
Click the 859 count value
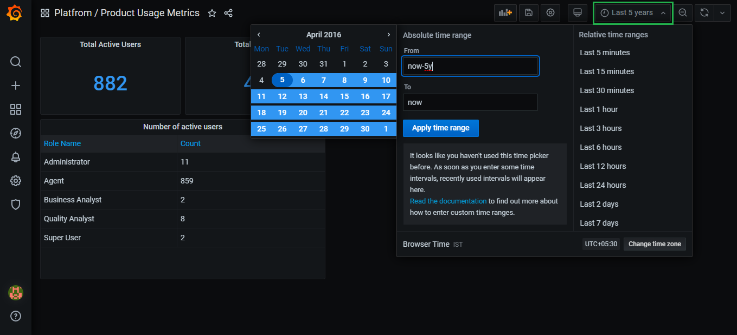(x=187, y=181)
